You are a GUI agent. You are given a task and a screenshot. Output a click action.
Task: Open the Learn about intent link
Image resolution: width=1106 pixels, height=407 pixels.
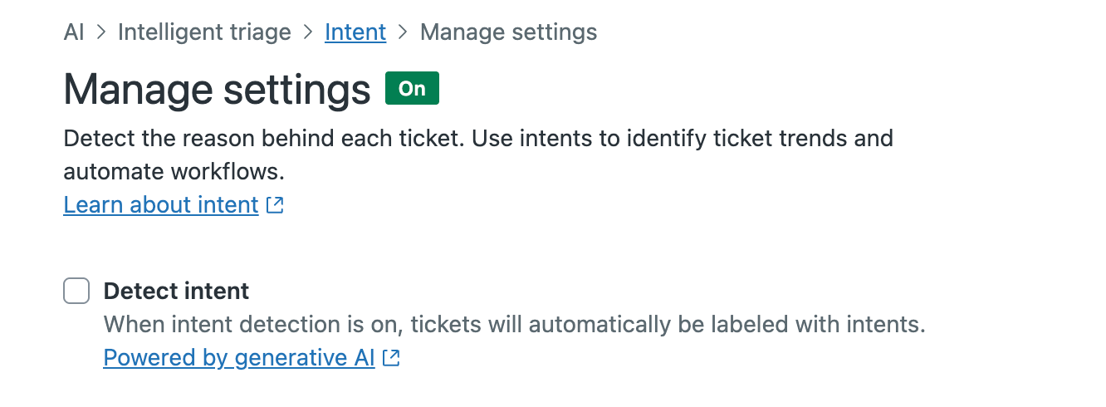(161, 205)
